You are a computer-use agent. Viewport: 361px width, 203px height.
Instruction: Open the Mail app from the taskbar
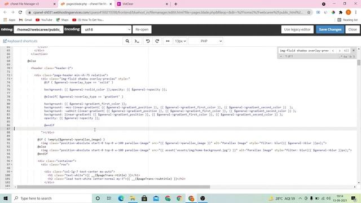[156, 198]
